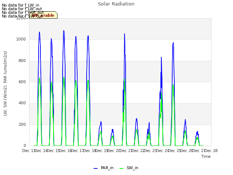The height and width of the screenshot is (175, 233).
Task: Click the 0 y-axis tick label
Action: tap(25, 145)
